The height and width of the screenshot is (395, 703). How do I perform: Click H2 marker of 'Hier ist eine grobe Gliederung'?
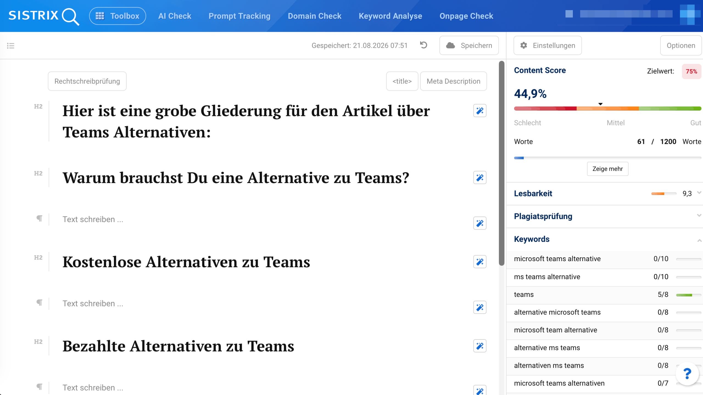pos(38,107)
